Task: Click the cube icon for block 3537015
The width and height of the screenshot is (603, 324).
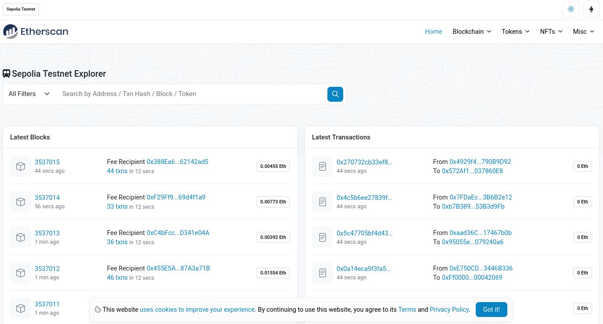Action: (x=20, y=166)
